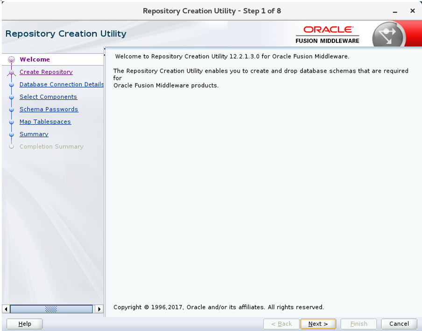This screenshot has height=331, width=422.
Task: Close the Repository Creation Utility window
Action: tap(412, 11)
